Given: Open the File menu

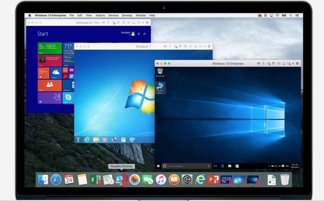Looking at the screenshot, I should click(x=71, y=15).
